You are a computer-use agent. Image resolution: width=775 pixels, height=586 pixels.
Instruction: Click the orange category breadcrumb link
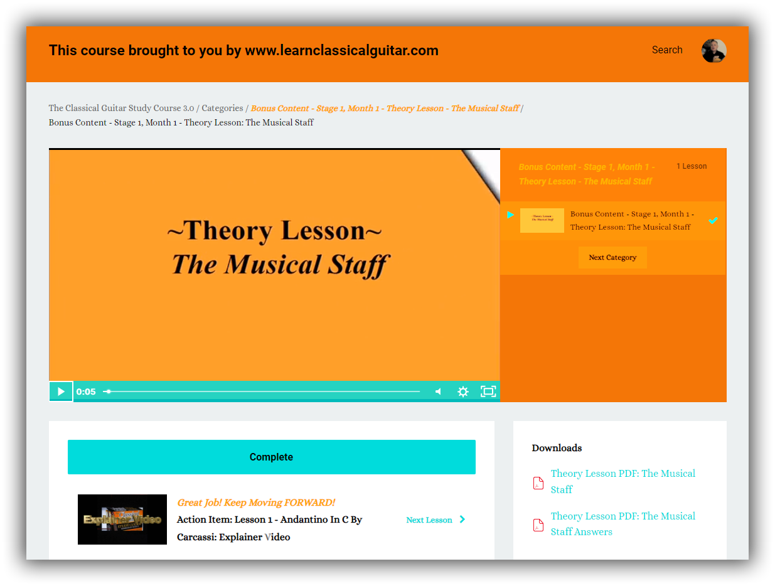[385, 109]
